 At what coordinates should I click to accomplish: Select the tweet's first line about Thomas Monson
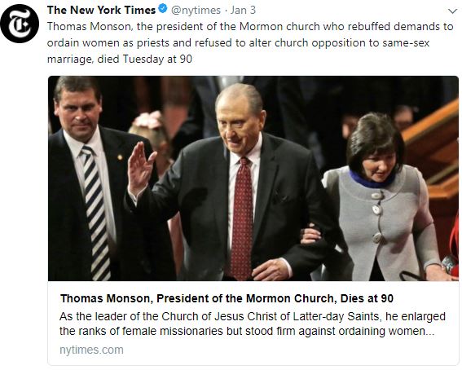pos(250,27)
